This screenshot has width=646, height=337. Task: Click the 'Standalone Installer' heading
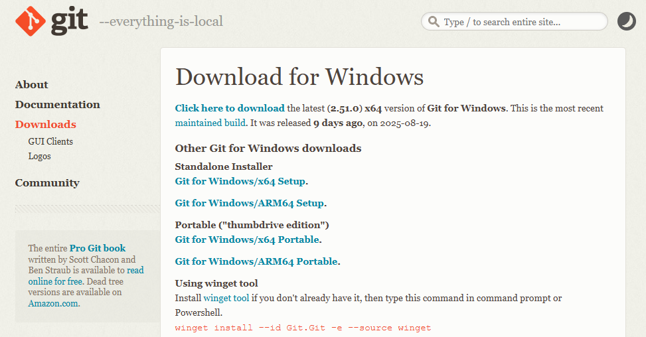pos(224,167)
